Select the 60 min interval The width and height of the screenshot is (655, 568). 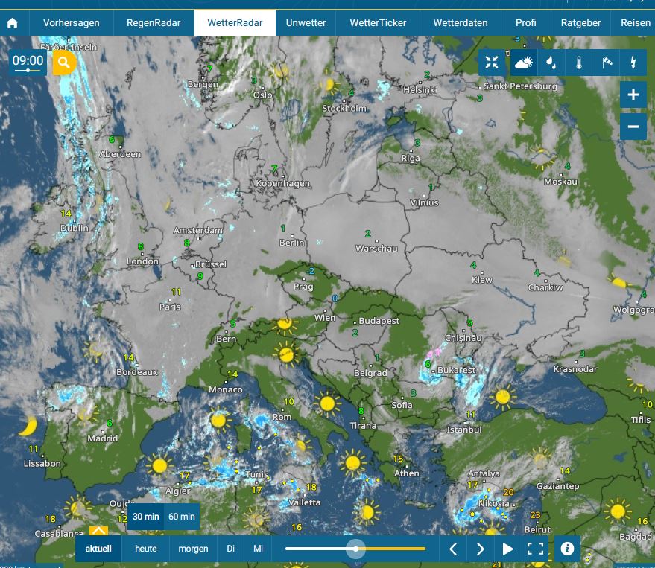pyautogui.click(x=181, y=517)
